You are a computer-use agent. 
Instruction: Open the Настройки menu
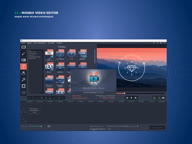[51, 43]
